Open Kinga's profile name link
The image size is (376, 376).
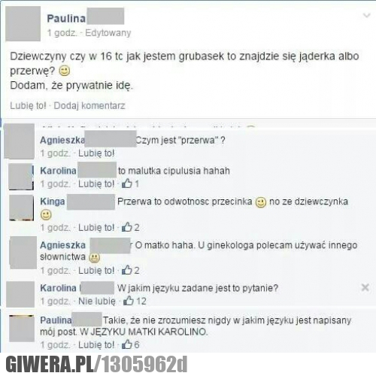[53, 202]
